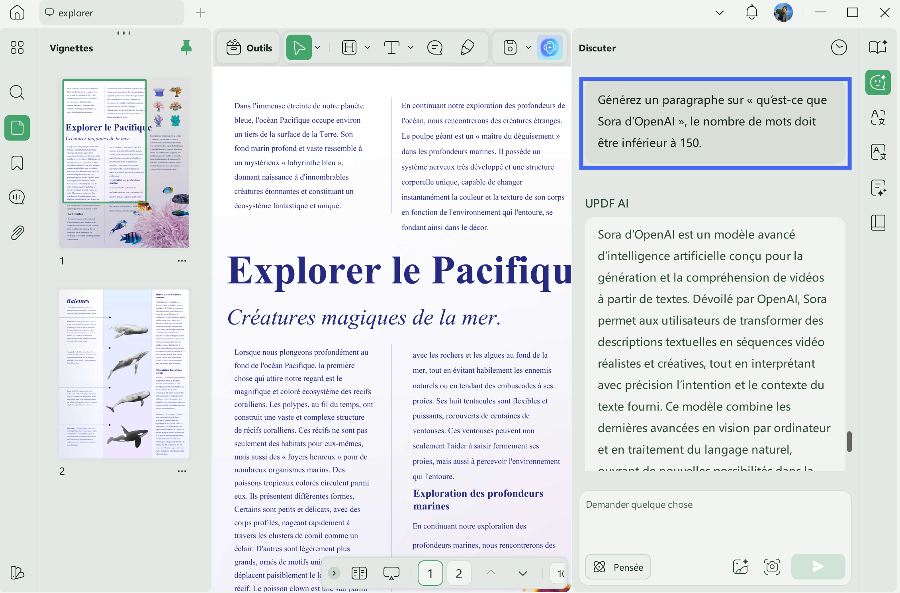The width and height of the screenshot is (900, 593).
Task: Go to the Home icon
Action: coord(17,13)
